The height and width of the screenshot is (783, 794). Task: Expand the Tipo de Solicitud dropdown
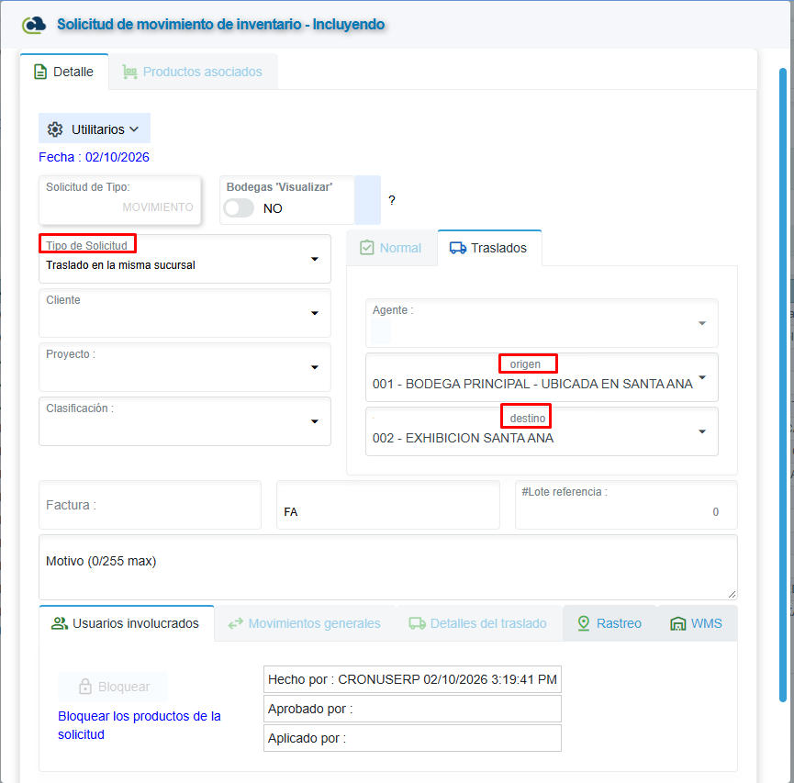315,259
